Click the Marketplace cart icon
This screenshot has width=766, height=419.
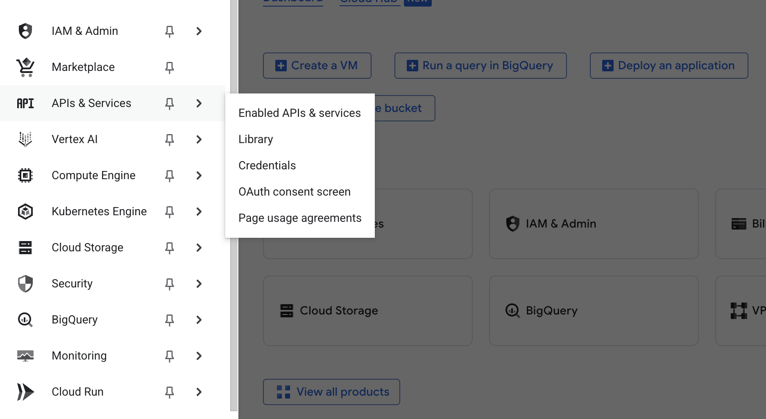[x=25, y=67]
